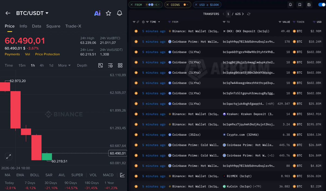
Task: Open the Binance price alert bell
Action: [x=119, y=13]
